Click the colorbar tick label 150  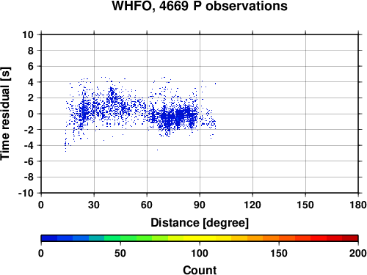279,253
